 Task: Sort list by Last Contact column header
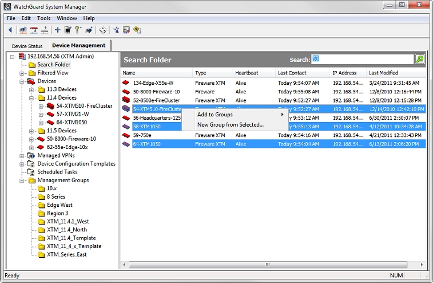291,73
